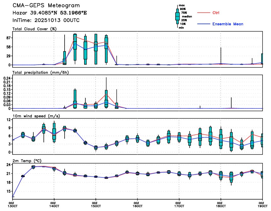
Task: Click the IniTime 20251013 00UTC label
Action: click(46, 20)
